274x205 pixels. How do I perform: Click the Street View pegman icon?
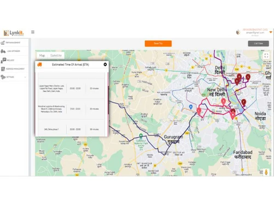click(x=266, y=172)
